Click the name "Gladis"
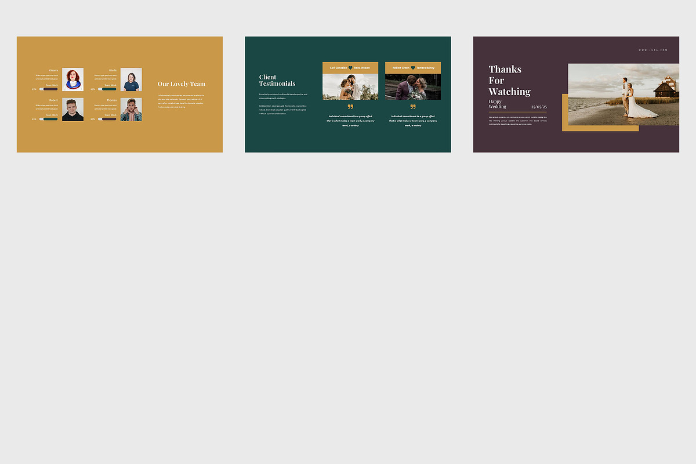696x464 pixels. tap(113, 70)
